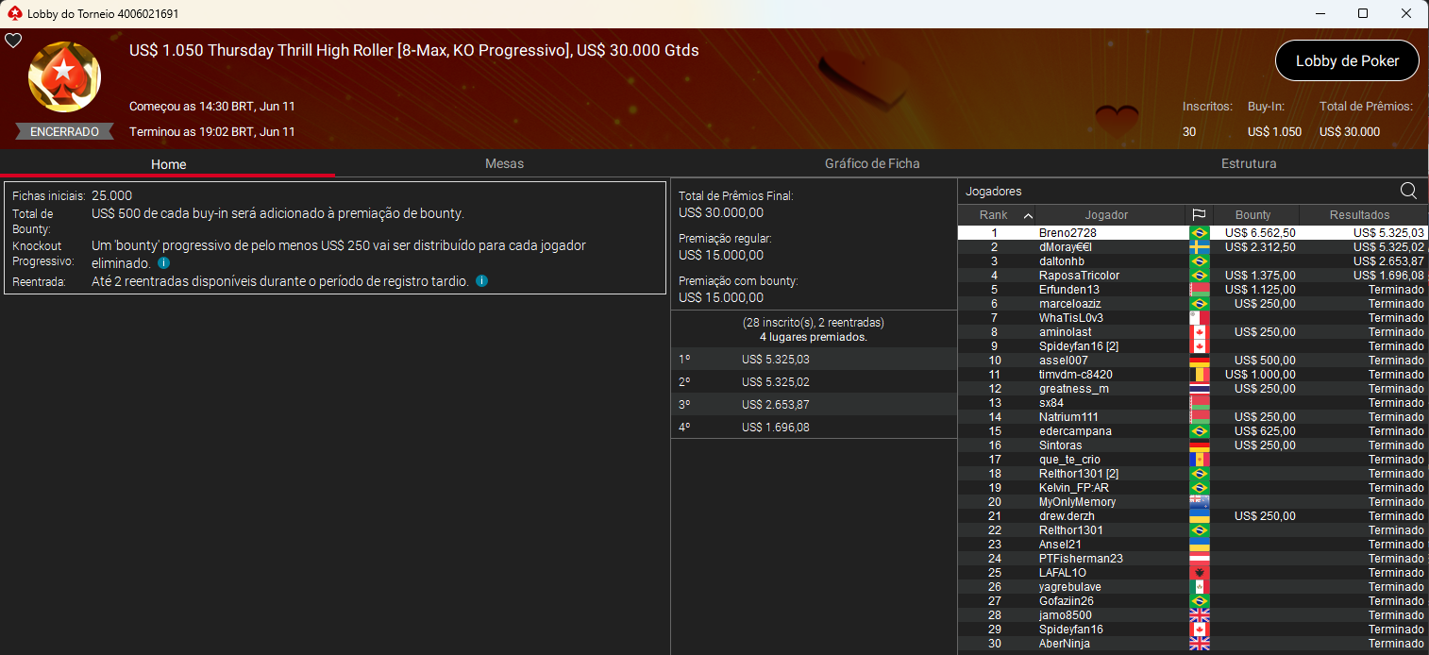This screenshot has width=1429, height=655.
Task: Click fourth place prize US$ 1.696,08
Action: click(776, 427)
